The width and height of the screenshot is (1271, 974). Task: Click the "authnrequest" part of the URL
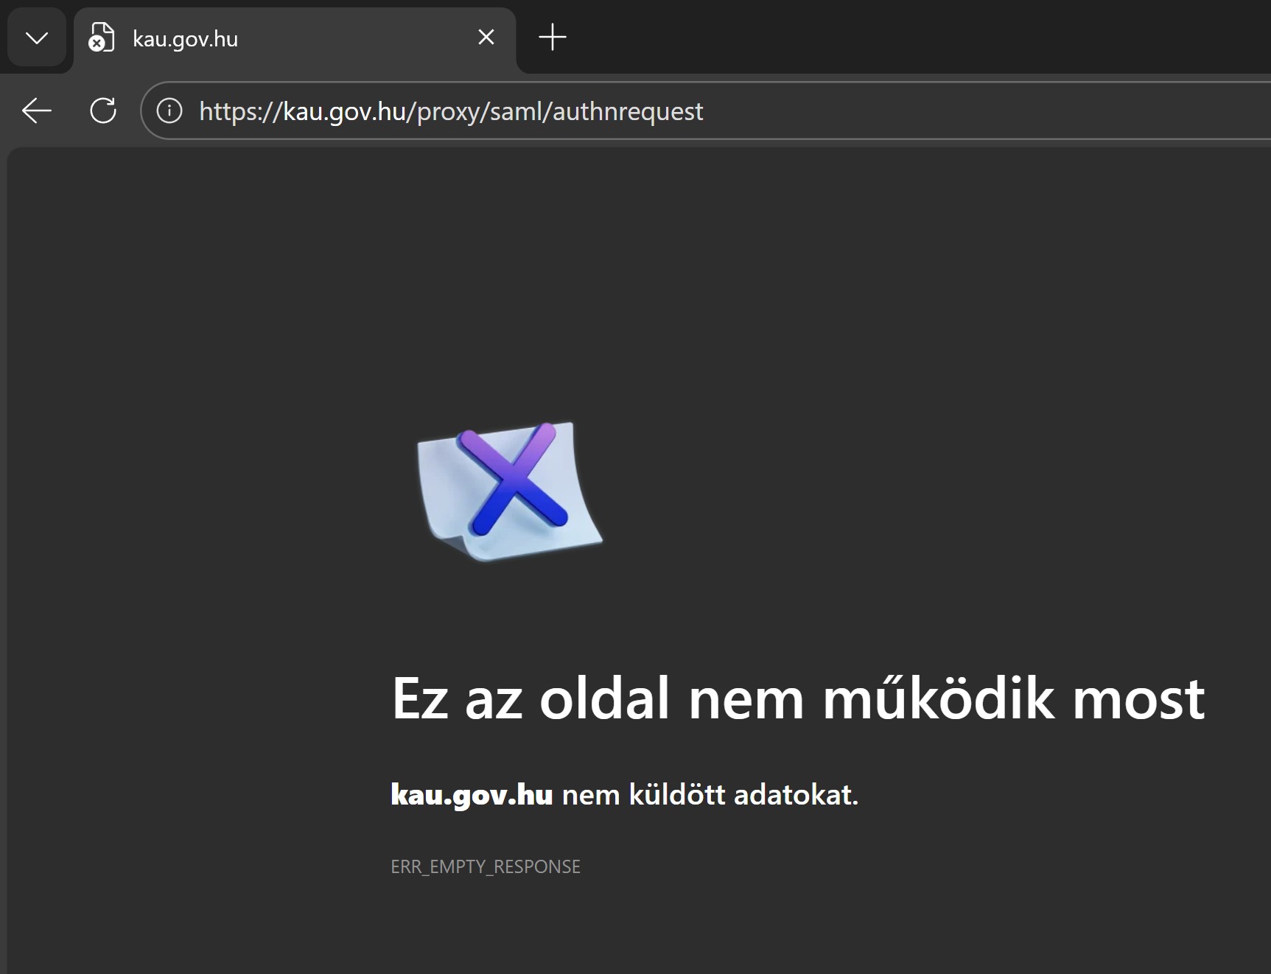(628, 111)
